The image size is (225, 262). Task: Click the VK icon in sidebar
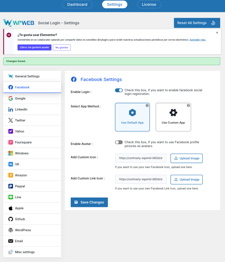pos(11,164)
